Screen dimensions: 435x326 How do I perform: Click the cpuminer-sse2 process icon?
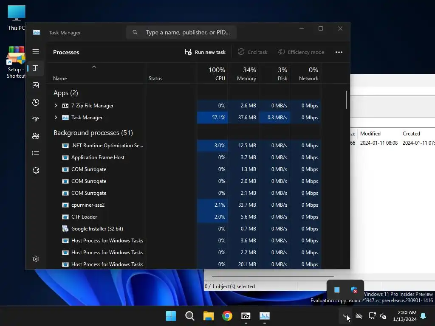[65, 205]
